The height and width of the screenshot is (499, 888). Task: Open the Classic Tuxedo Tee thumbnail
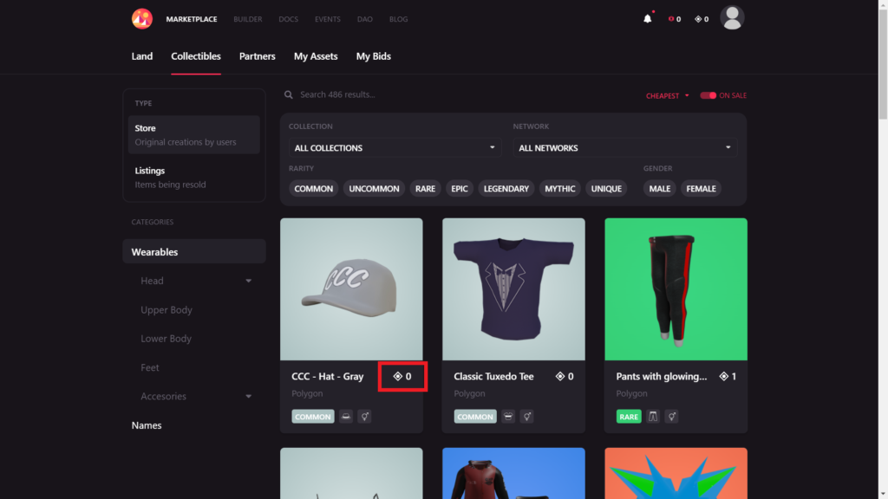(513, 289)
